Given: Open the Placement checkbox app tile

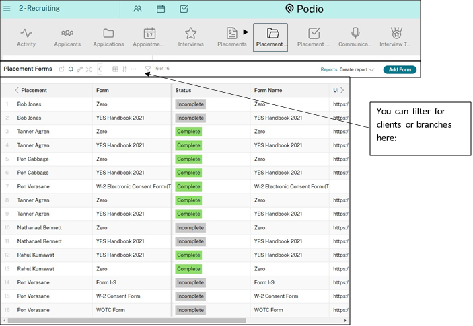Looking at the screenshot, I should 314,38.
